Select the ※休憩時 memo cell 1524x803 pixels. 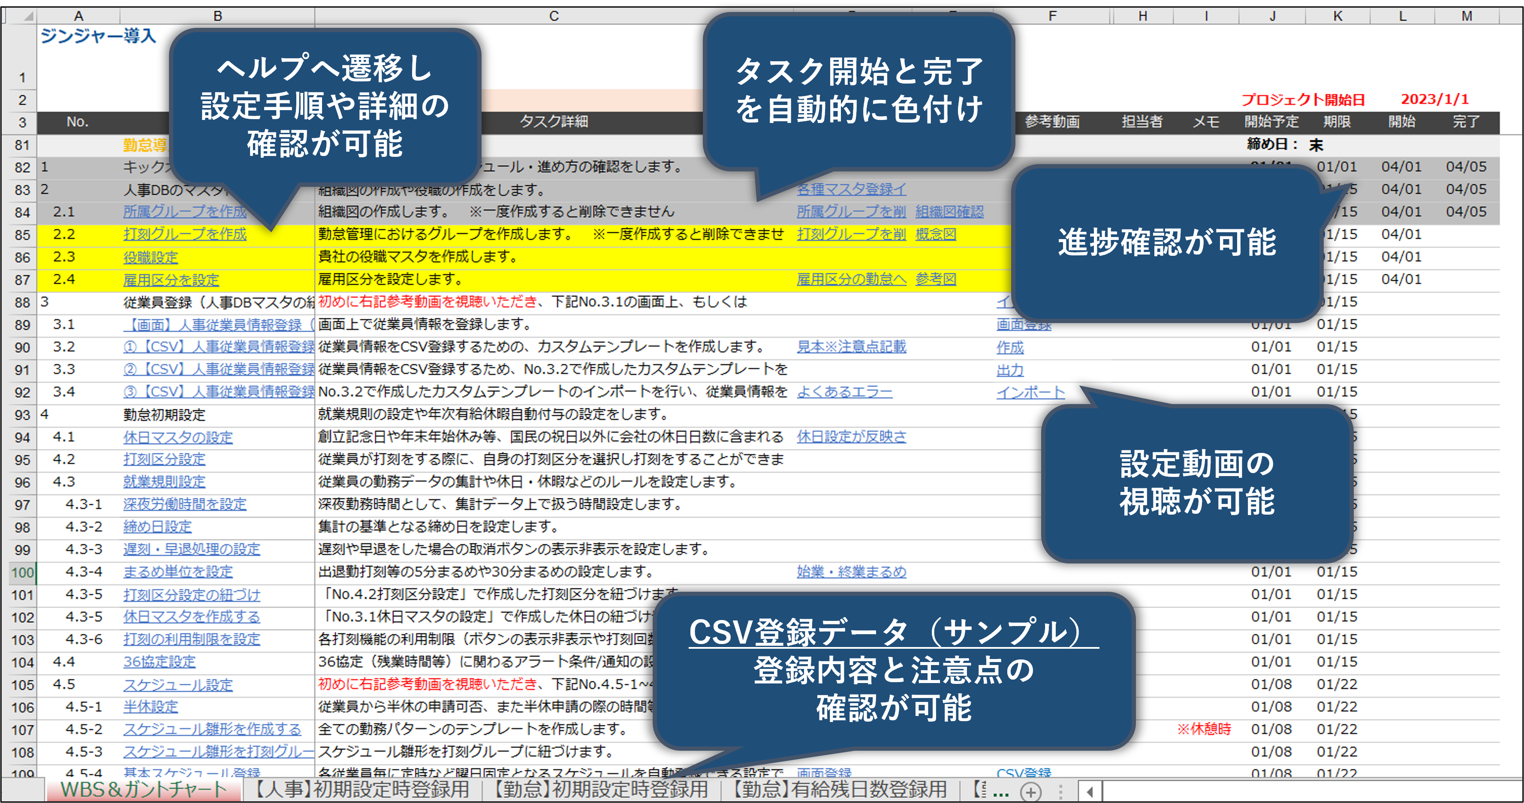pyautogui.click(x=1205, y=729)
